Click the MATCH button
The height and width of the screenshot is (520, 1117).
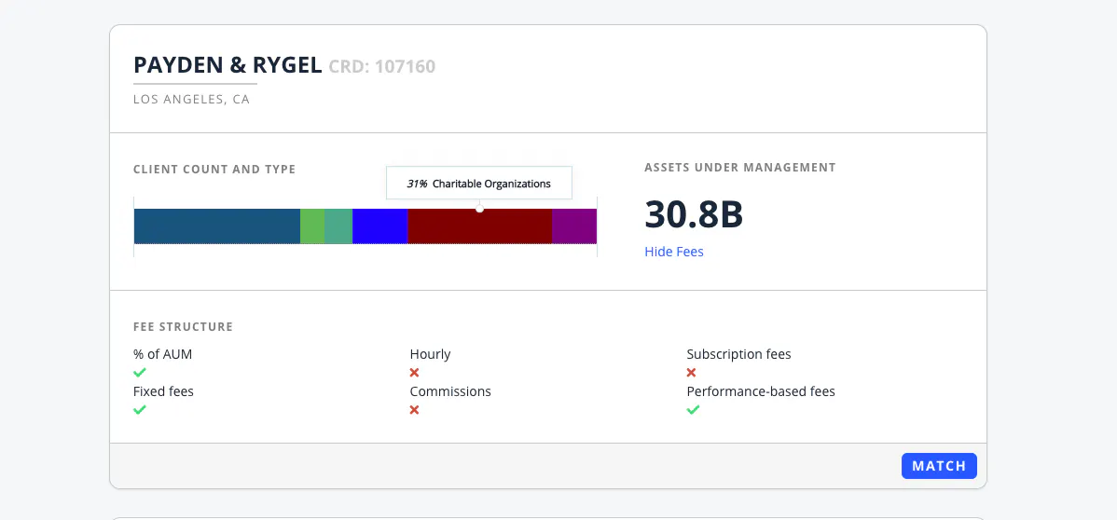[x=939, y=466]
